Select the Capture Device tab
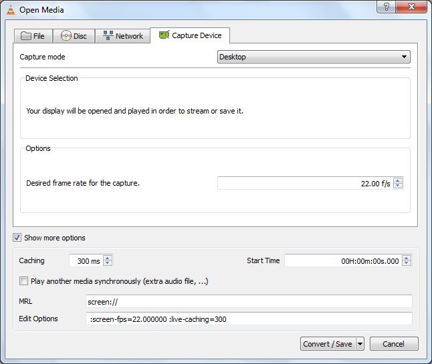 point(190,35)
